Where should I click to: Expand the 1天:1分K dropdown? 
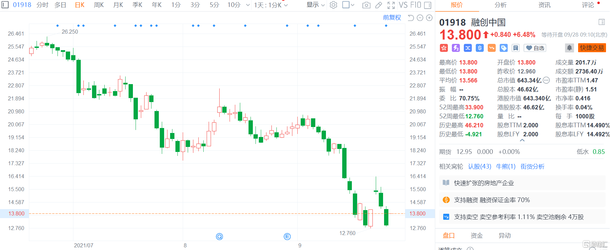click(271, 5)
